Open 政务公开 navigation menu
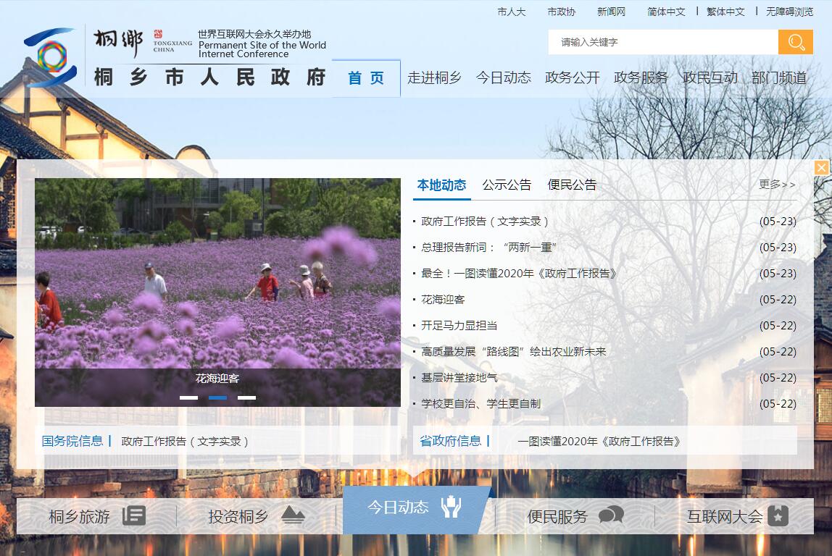832x556 pixels. (572, 78)
